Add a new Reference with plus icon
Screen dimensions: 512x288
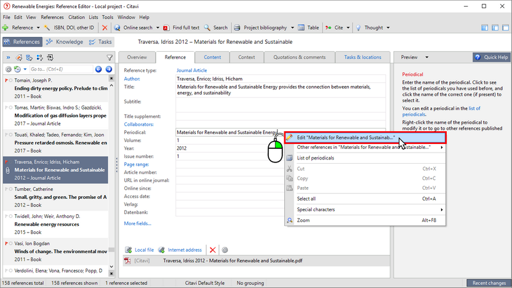point(18,28)
